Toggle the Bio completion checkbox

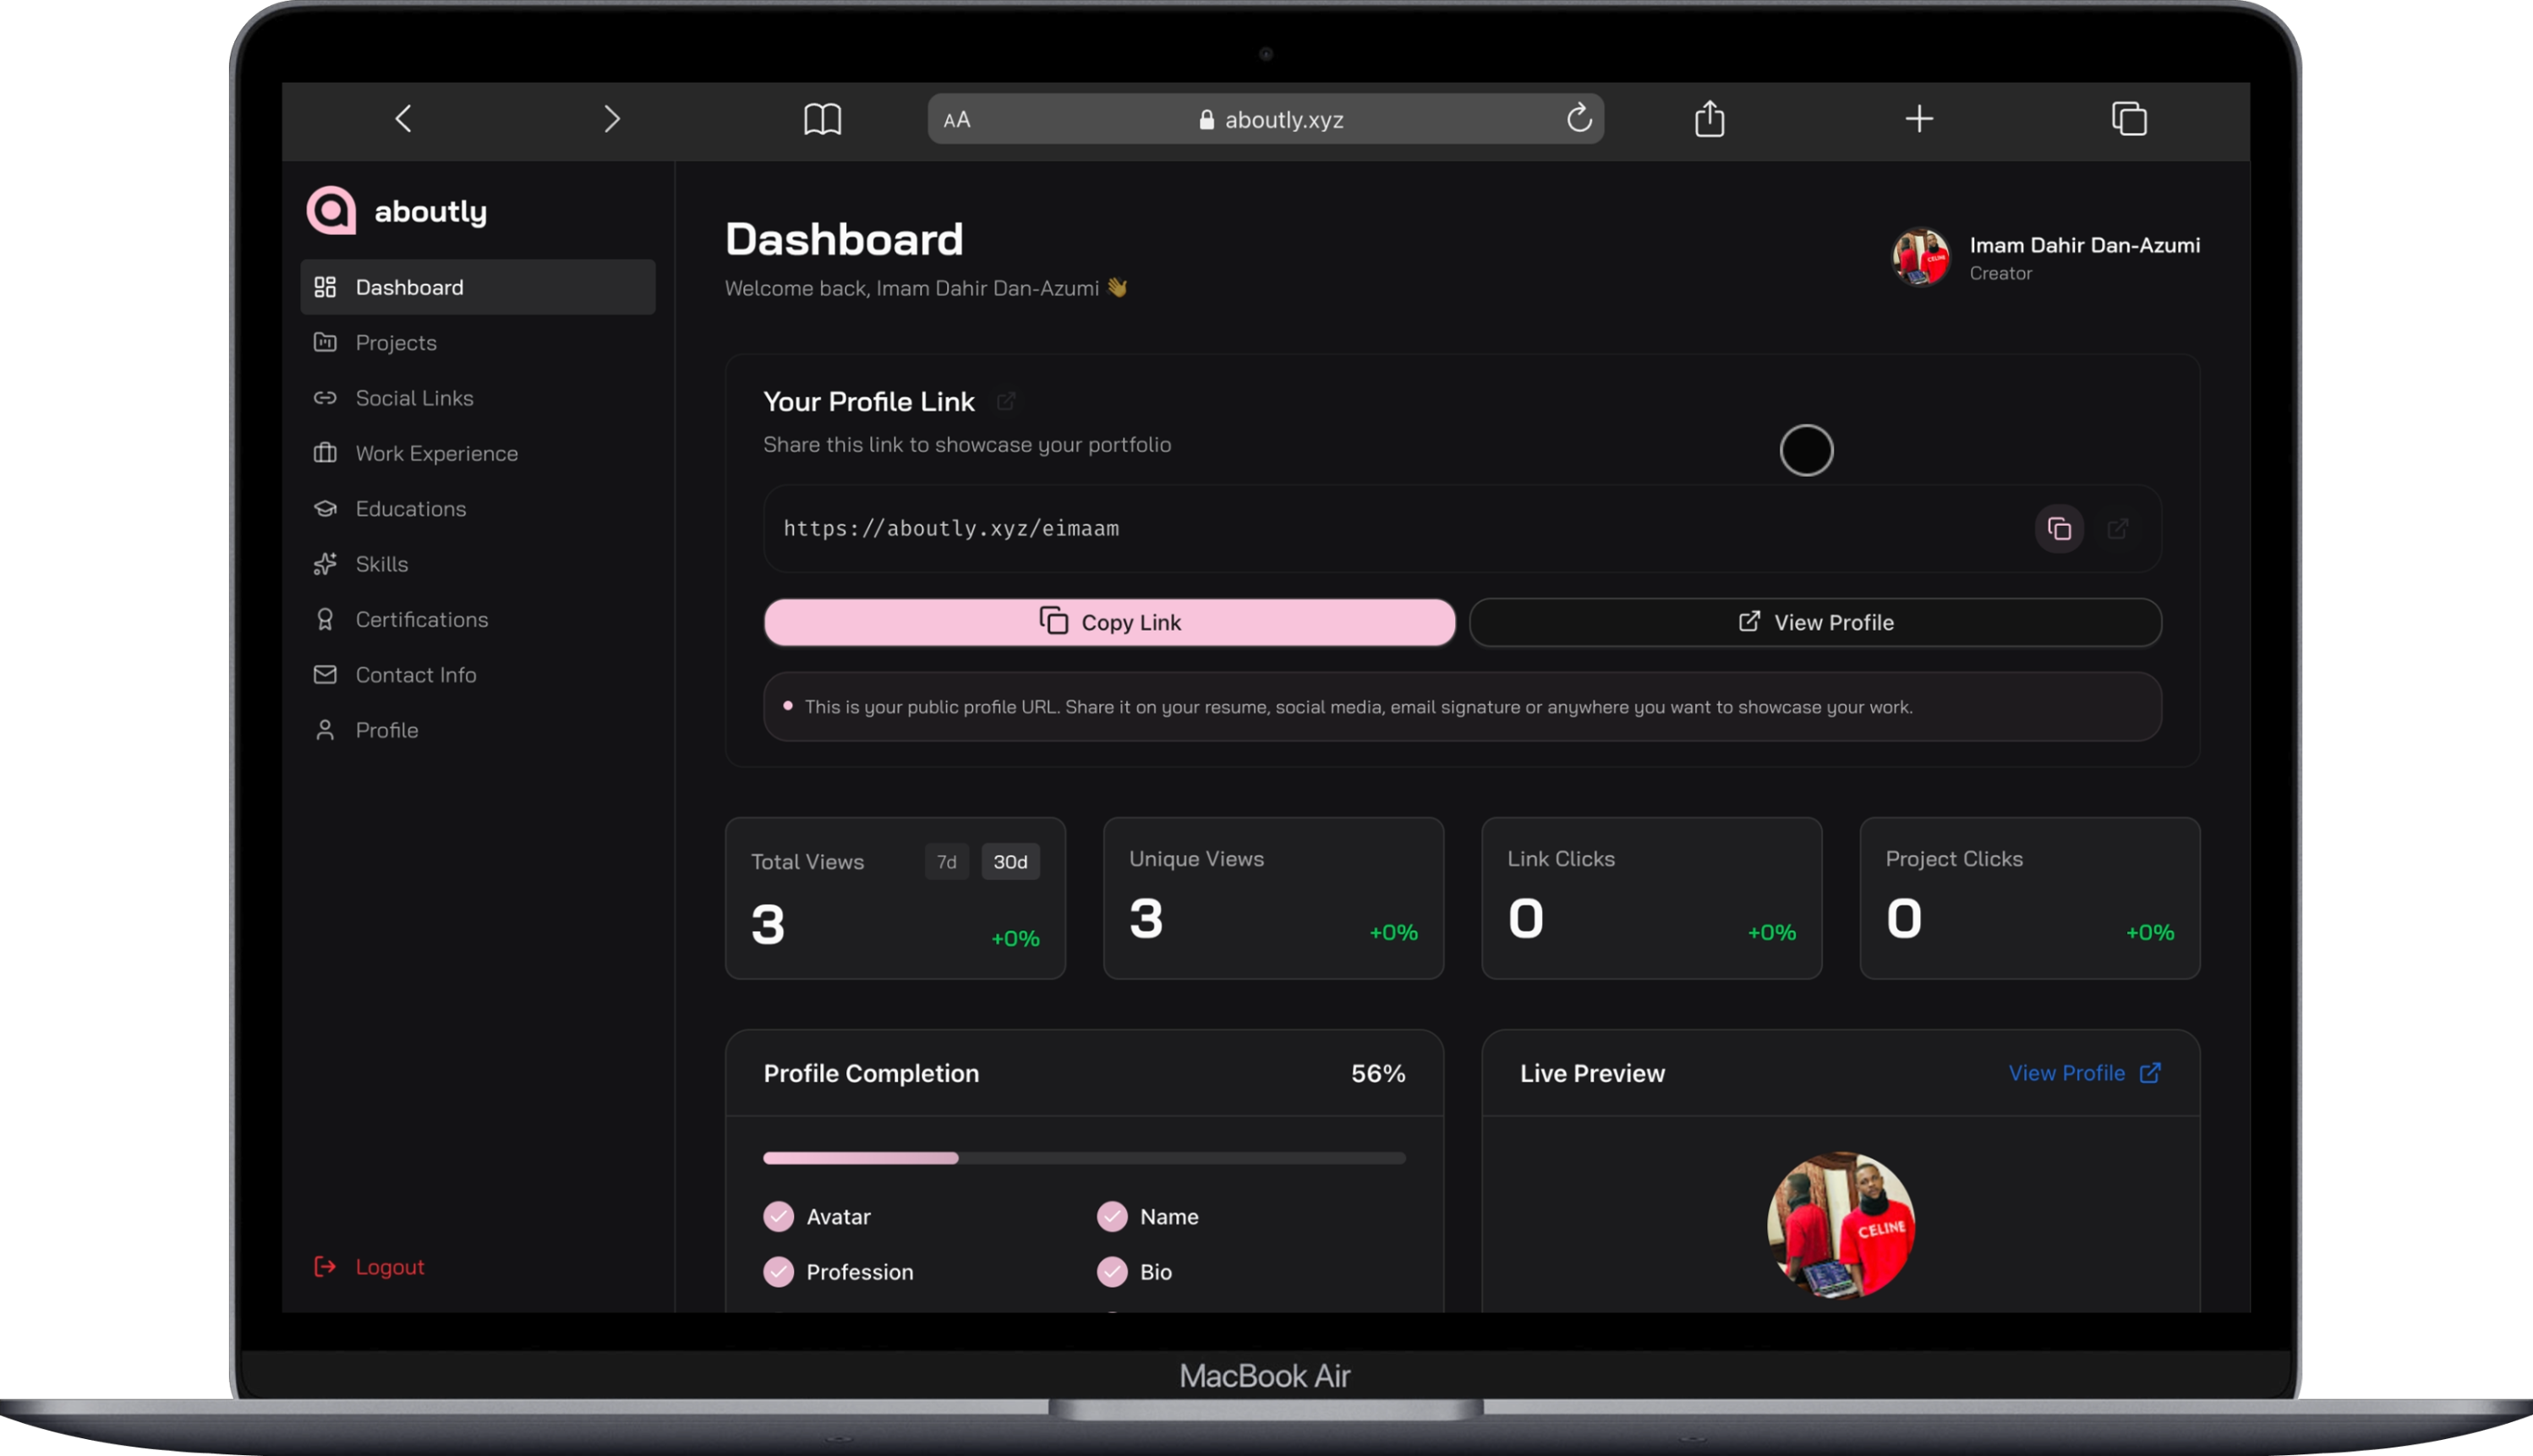pyautogui.click(x=1112, y=1271)
